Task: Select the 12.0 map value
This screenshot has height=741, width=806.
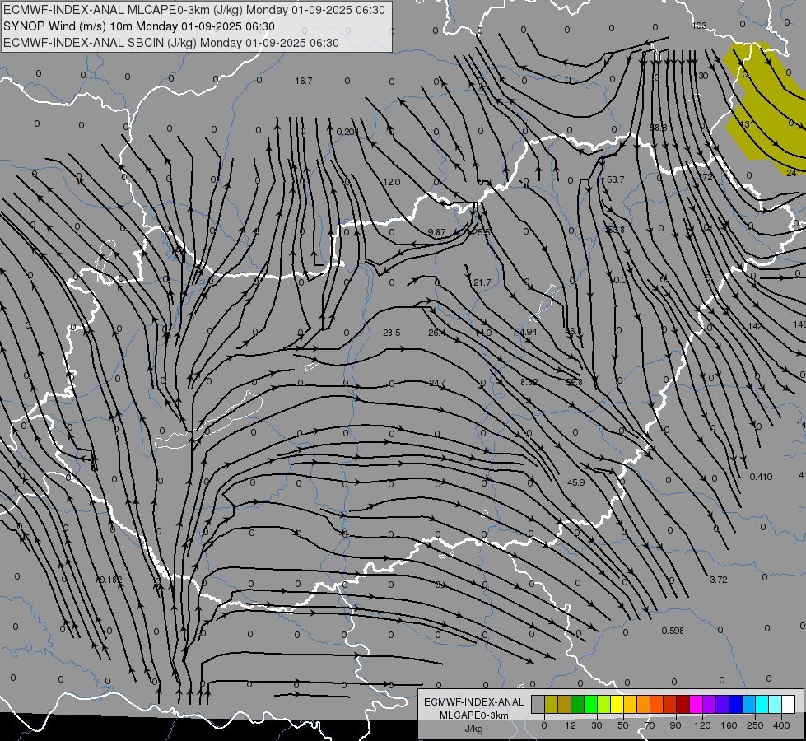Action: tap(391, 182)
